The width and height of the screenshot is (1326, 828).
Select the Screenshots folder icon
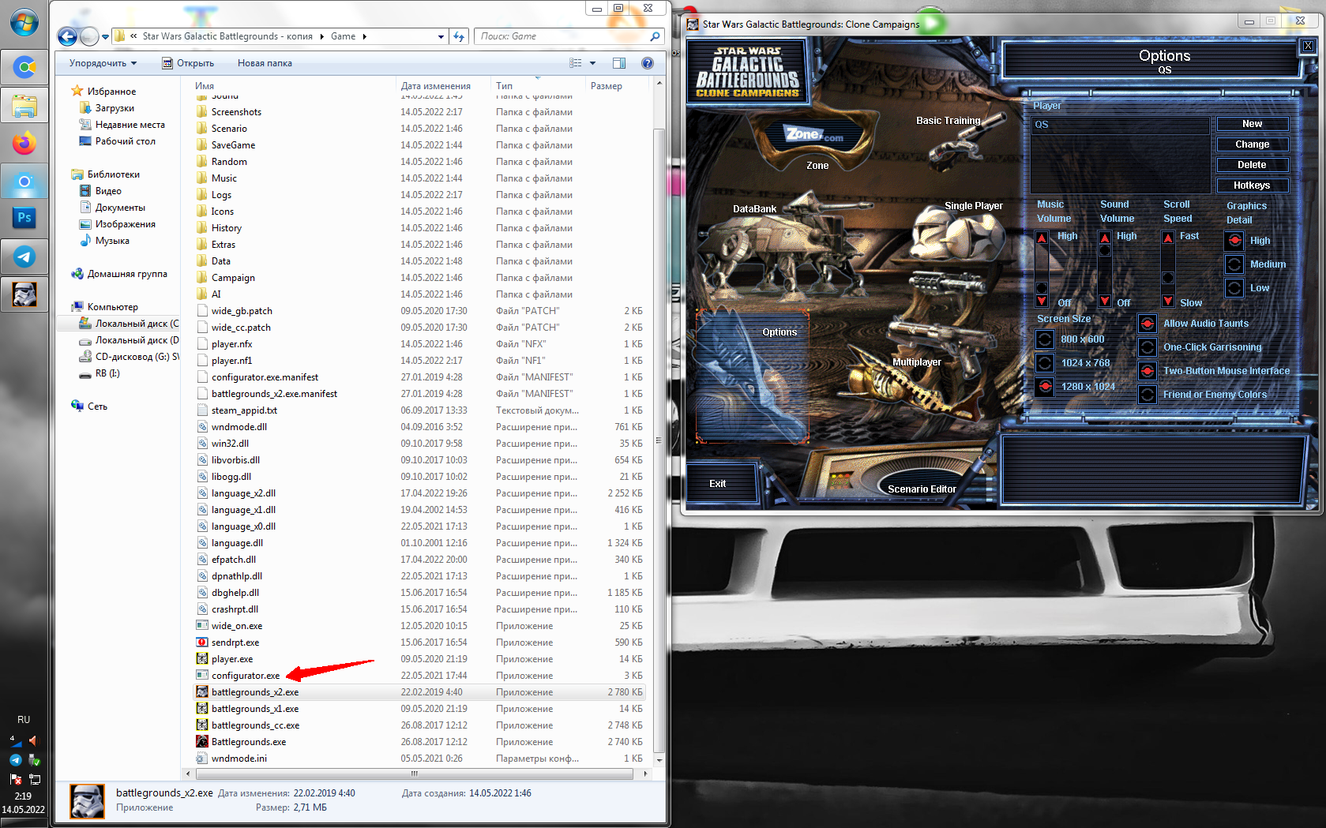tap(202, 112)
